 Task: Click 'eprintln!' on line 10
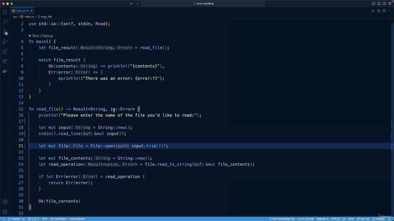coord(70,79)
